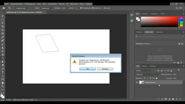The image size is (185, 104).
Task: Switch to the Каналы tab
Action: [x=145, y=66]
